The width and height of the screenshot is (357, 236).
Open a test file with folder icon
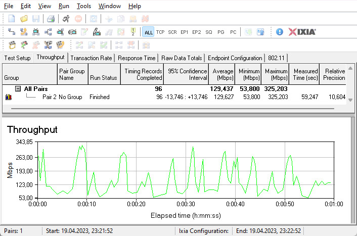pyautogui.click(x=24, y=19)
